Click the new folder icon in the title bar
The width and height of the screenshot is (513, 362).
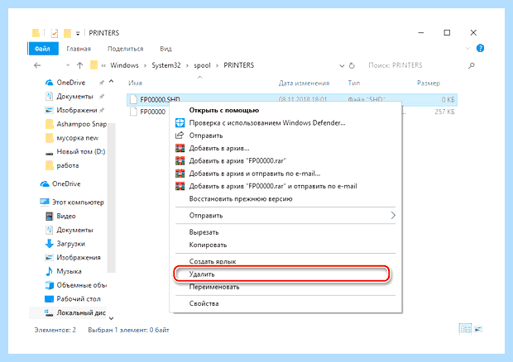[67, 33]
